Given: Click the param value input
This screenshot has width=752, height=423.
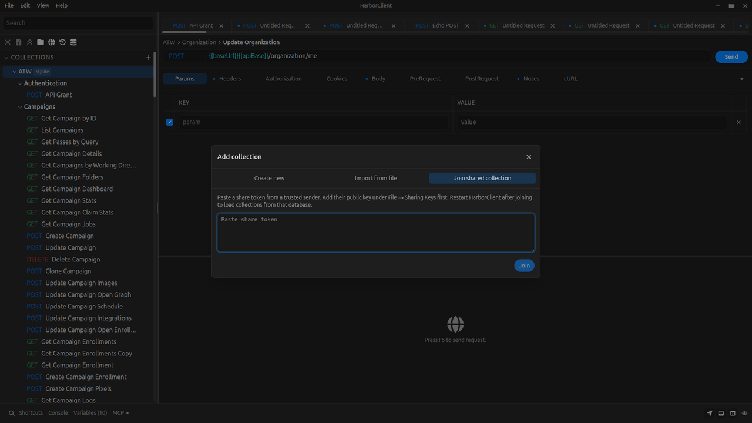Looking at the screenshot, I should [x=592, y=122].
